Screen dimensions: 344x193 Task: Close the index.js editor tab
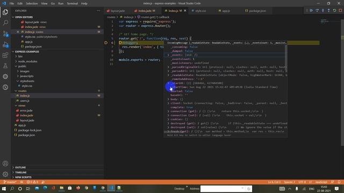click(x=185, y=11)
